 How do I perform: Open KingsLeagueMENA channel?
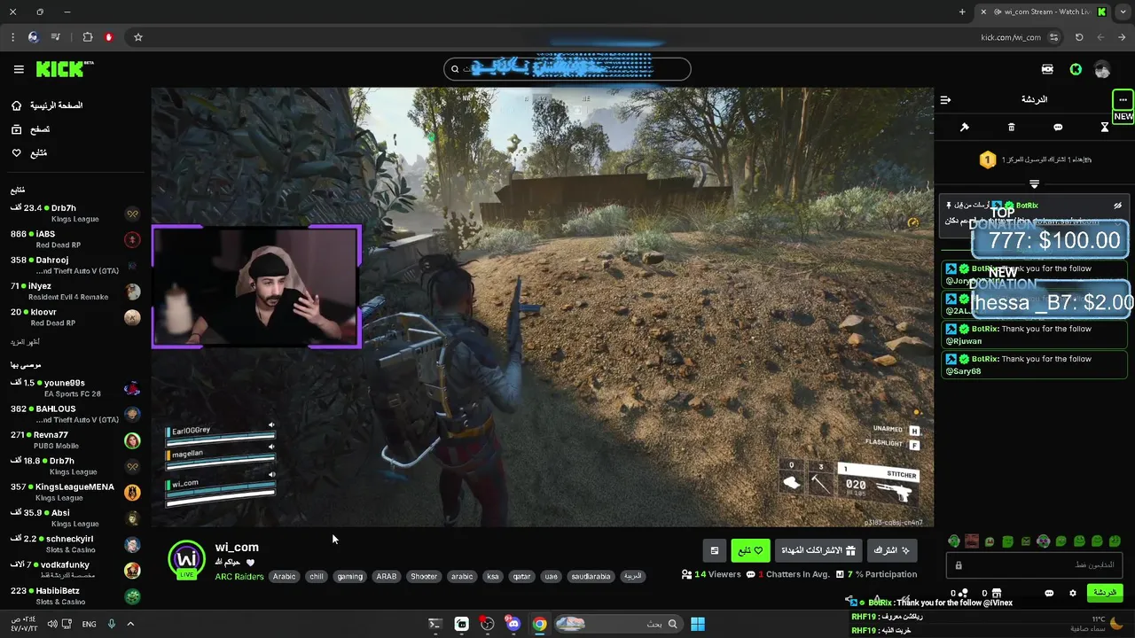click(x=74, y=492)
